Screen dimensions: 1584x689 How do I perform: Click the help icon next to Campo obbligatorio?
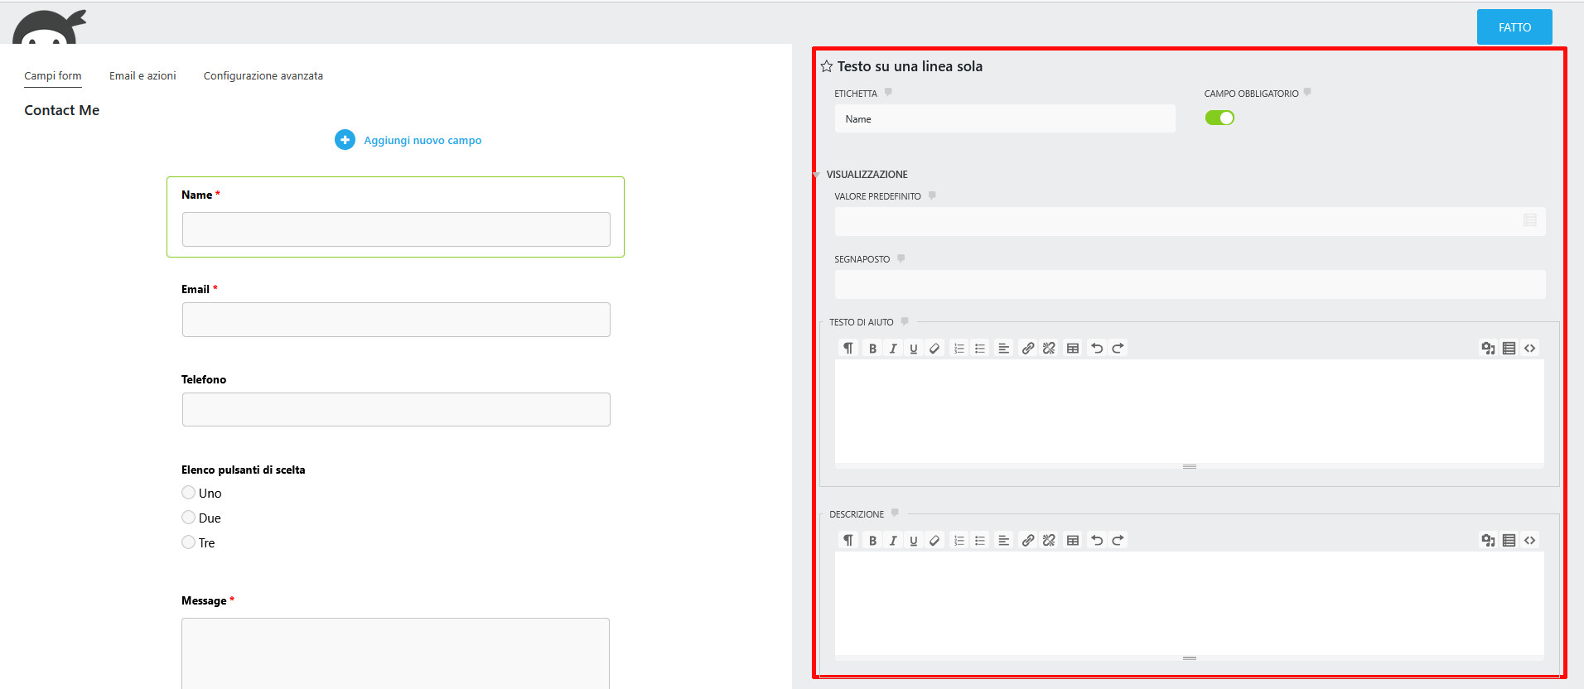1307,93
